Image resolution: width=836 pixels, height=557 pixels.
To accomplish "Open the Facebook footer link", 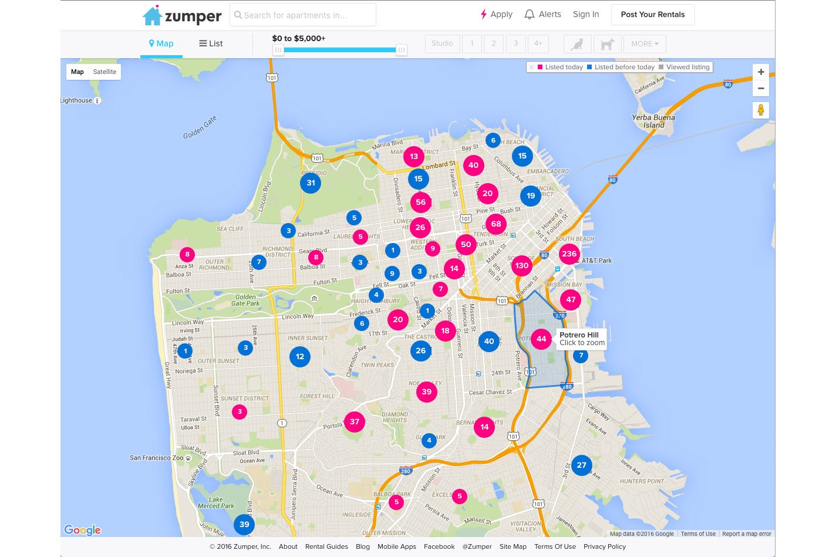I will pyautogui.click(x=439, y=546).
